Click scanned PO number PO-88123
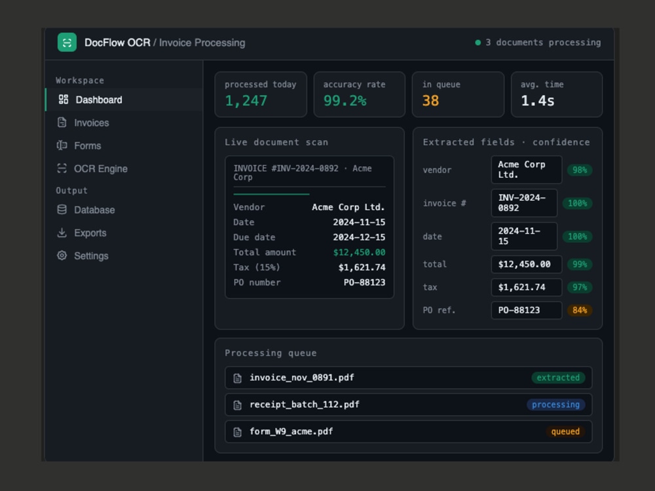Viewport: 655px width, 491px height. 365,282
